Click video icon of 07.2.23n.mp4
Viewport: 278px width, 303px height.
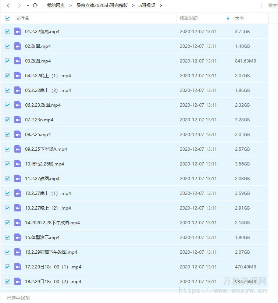18,120
